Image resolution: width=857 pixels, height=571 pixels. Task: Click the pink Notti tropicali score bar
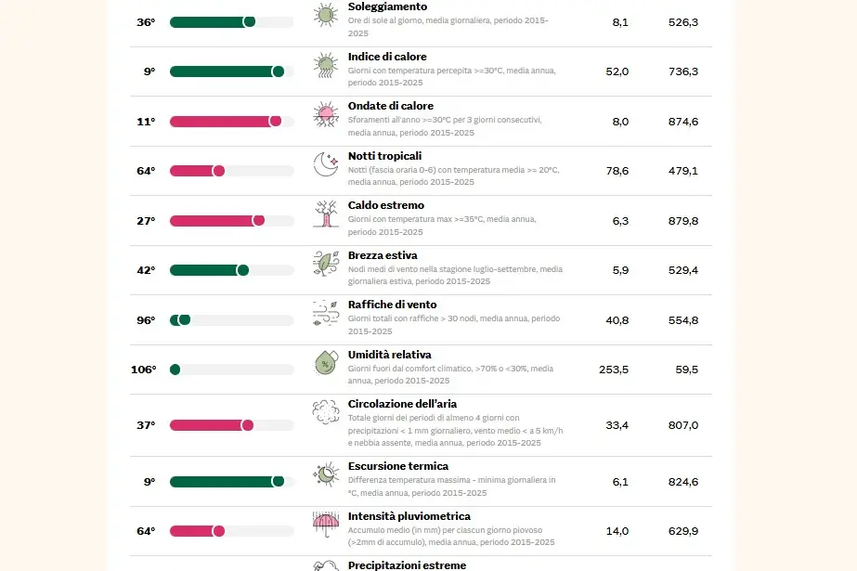(195, 171)
